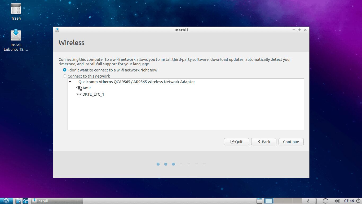The image size is (362, 204).
Task: Expand the wireless adapter disclosure triangle
Action: 70,82
